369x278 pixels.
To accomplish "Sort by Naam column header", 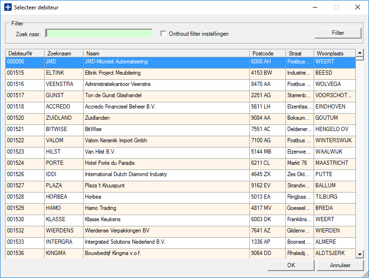I will 166,54.
